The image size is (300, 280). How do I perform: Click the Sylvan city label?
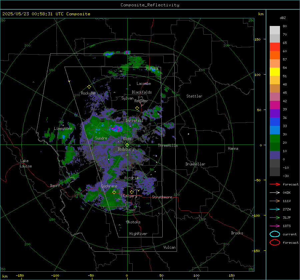pos(127,98)
